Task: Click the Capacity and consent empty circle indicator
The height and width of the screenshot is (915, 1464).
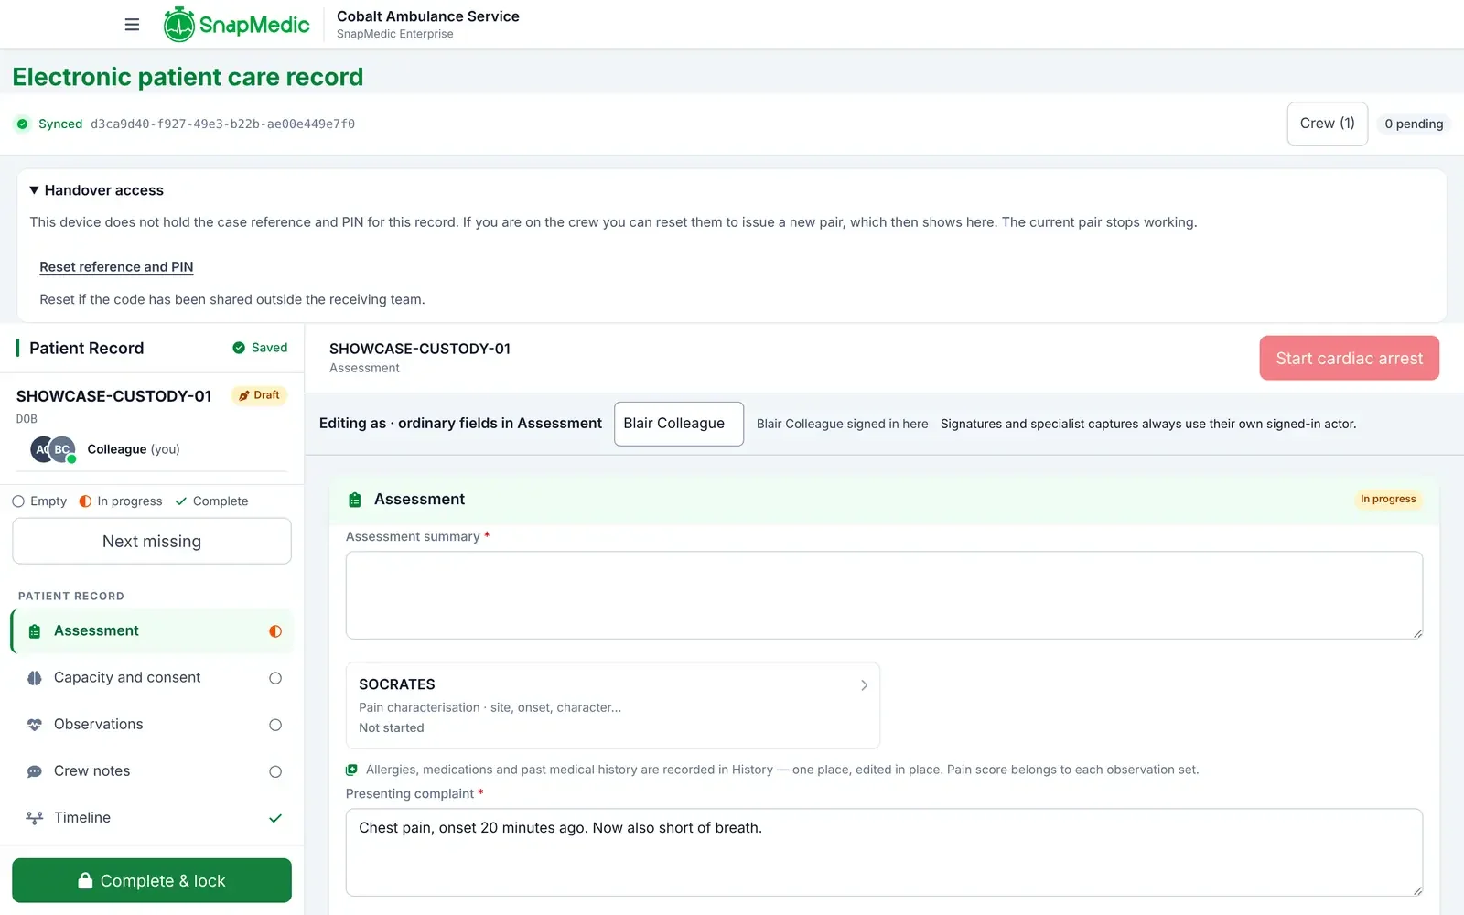Action: pyautogui.click(x=275, y=678)
